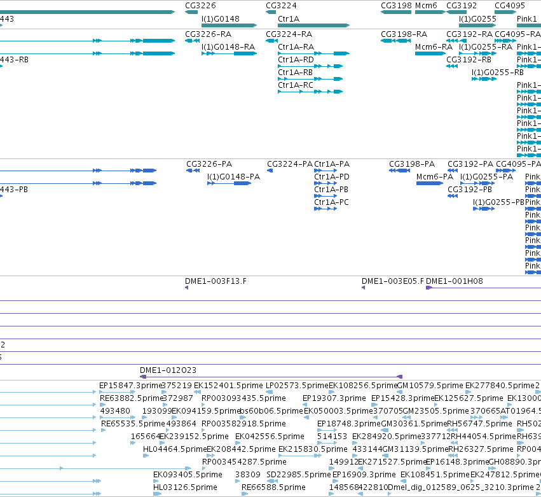Select the CG4095-PA protein label
541x497 pixels.
coord(518,164)
